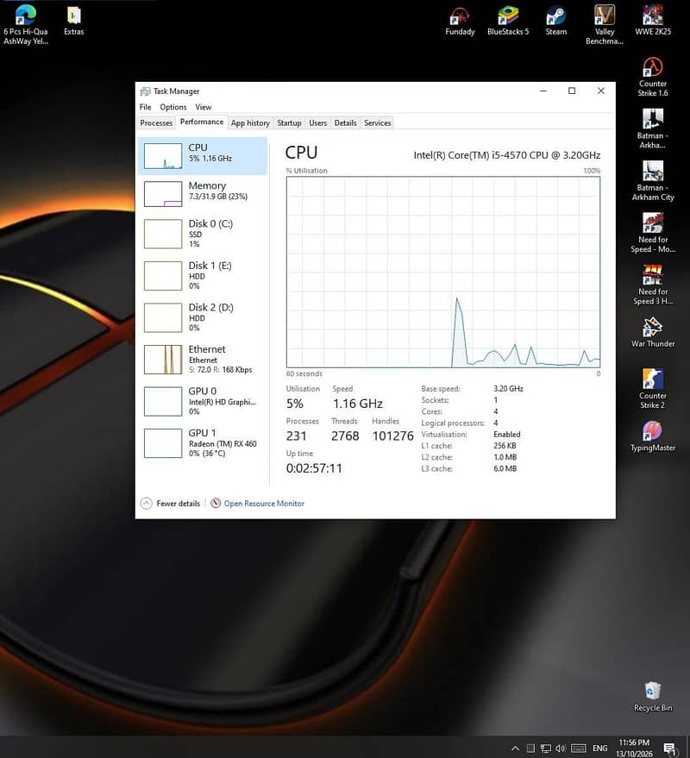This screenshot has height=758, width=690.
Task: Select the Memory performance entry
Action: pos(203,193)
